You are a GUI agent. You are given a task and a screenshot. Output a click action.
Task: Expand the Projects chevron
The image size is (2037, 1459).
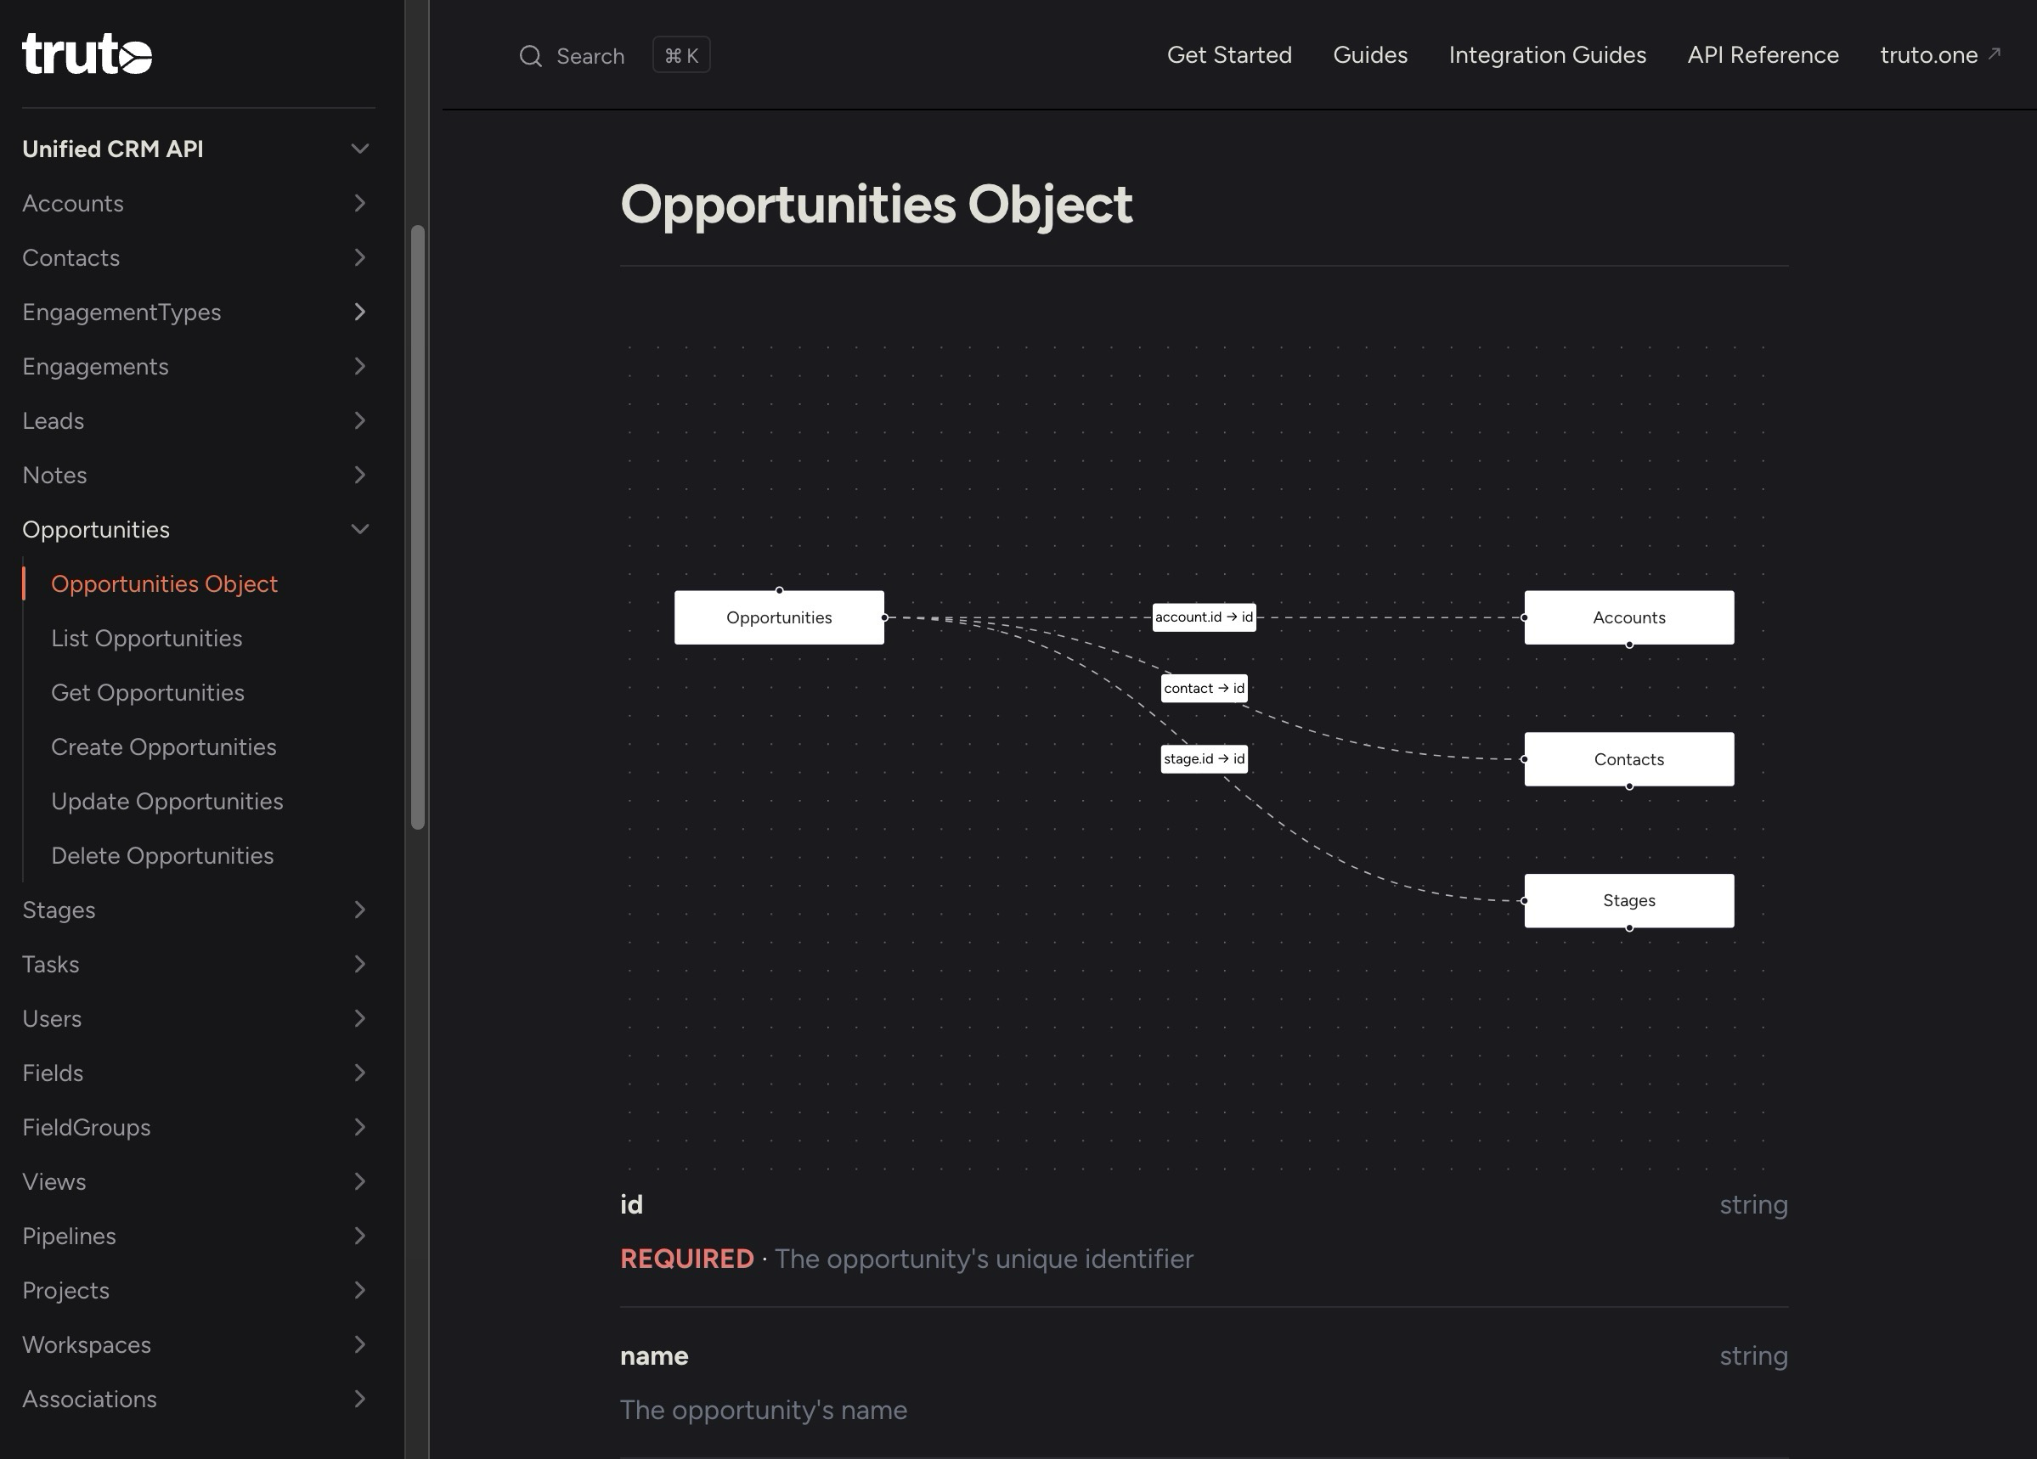[x=359, y=1290]
